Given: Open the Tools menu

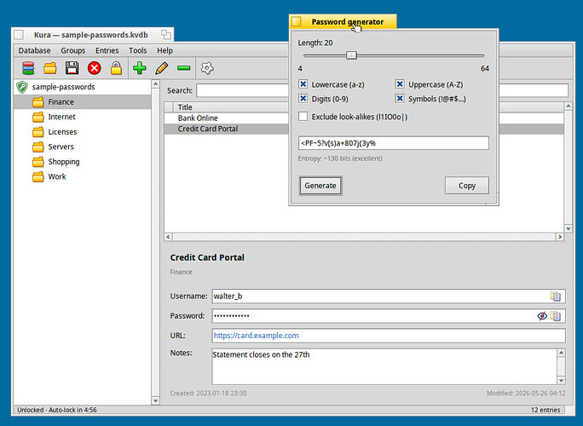Looking at the screenshot, I should click(x=137, y=50).
